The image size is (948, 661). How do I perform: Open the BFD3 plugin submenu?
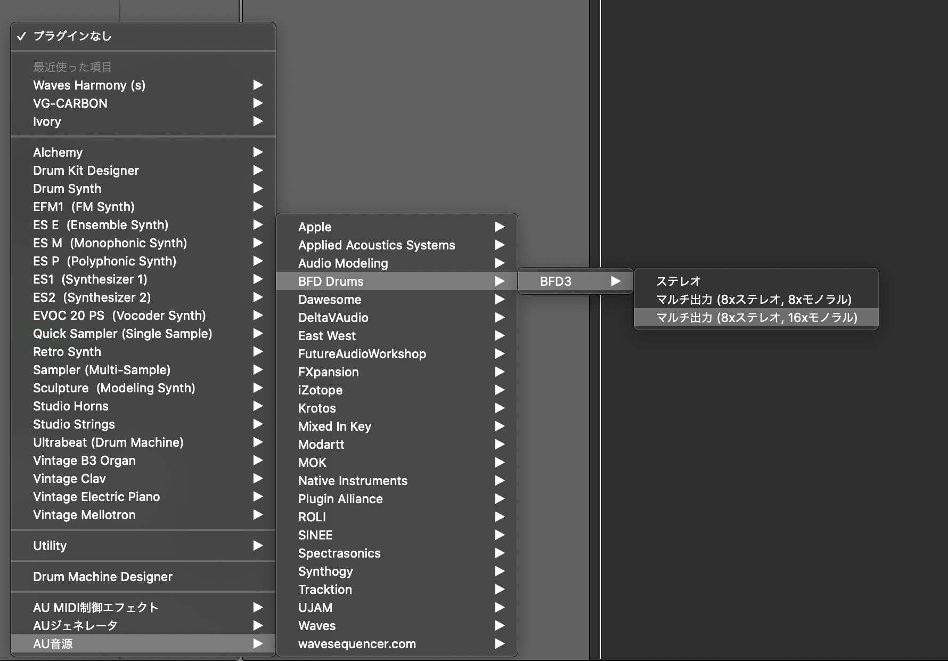pyautogui.click(x=576, y=281)
